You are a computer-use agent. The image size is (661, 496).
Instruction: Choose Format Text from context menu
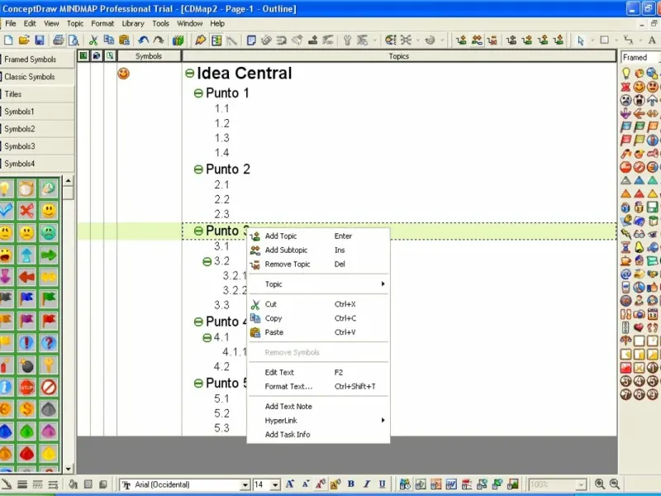pos(318,386)
